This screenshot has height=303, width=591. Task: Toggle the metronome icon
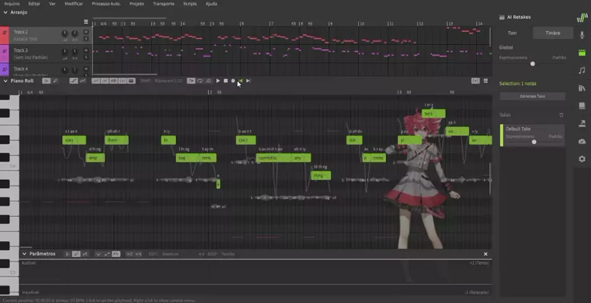point(208,81)
